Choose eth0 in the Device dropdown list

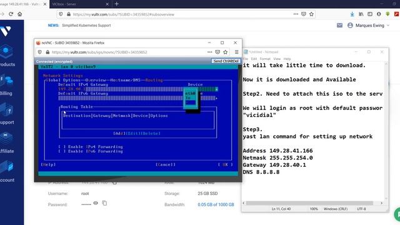coord(190,94)
